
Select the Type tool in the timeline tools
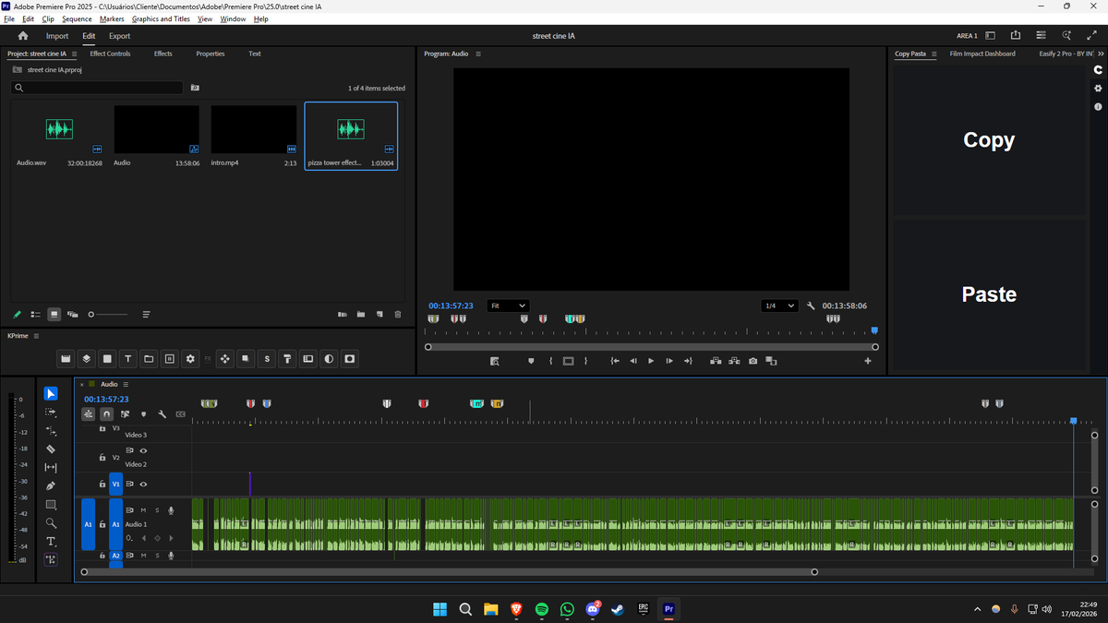[51, 542]
